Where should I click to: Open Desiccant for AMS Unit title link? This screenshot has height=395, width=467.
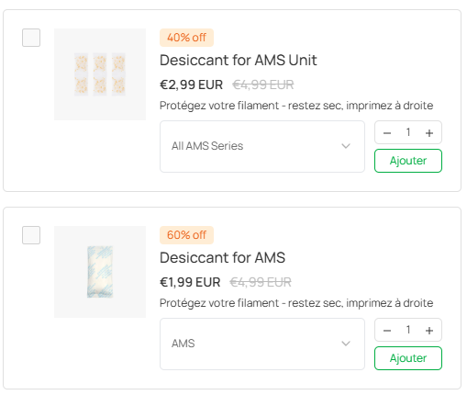click(239, 60)
